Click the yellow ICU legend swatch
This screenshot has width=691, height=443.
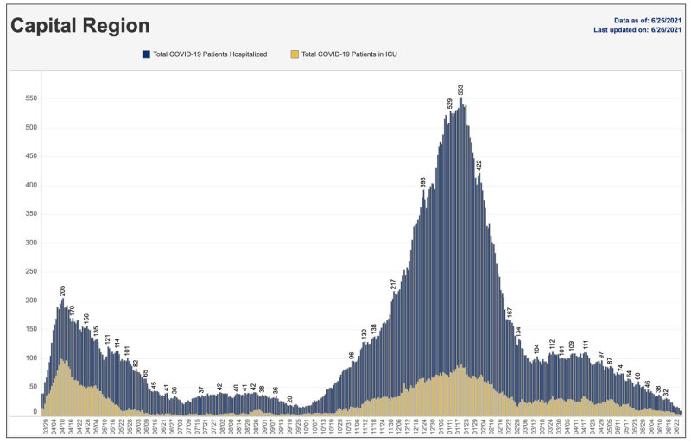click(295, 54)
